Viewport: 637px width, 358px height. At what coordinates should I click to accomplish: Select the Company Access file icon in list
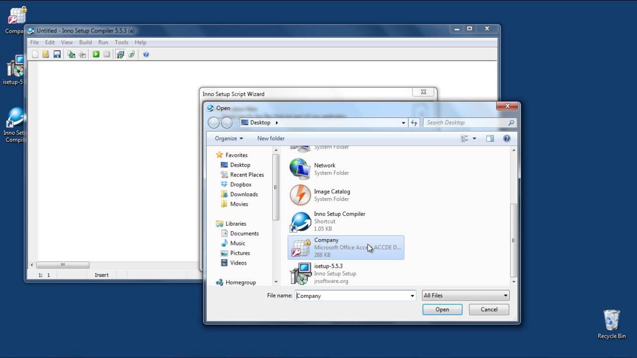[300, 247]
